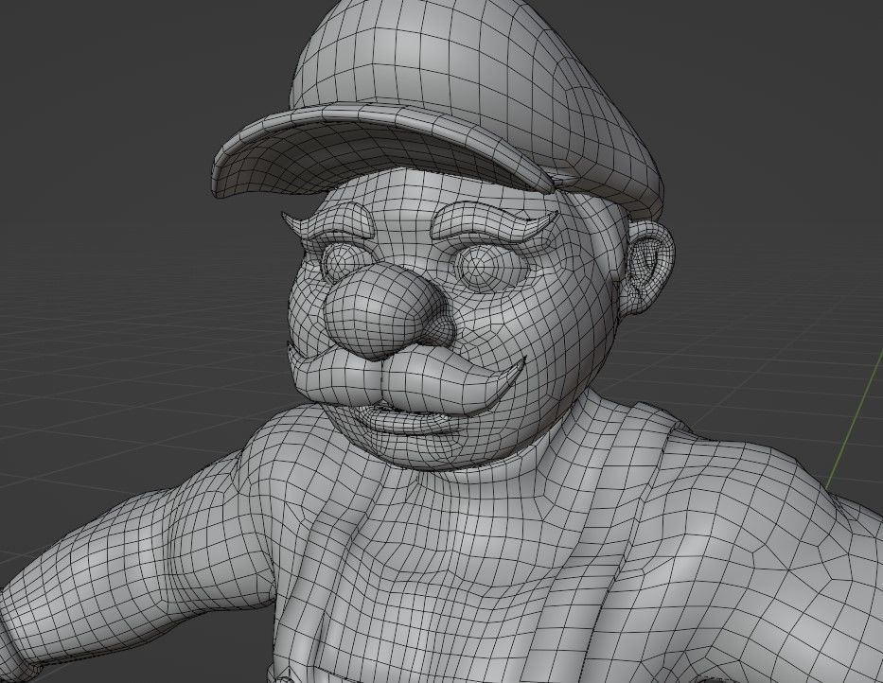Click the eyebrow above the nose bridge
Screen dimensions: 883x683
tap(493, 222)
